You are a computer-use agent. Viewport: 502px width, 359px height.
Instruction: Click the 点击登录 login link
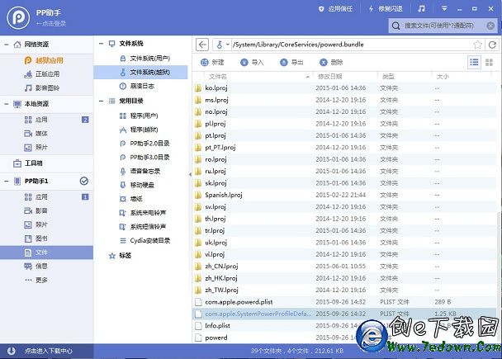coord(51,23)
